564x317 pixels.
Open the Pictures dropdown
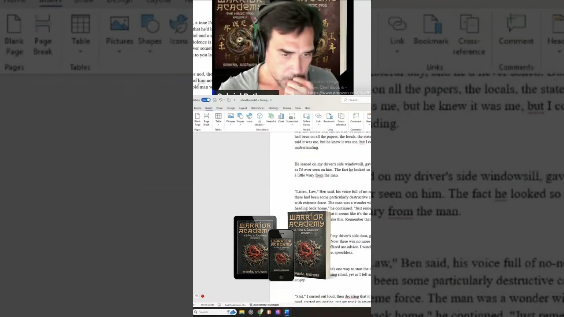[x=230, y=125]
